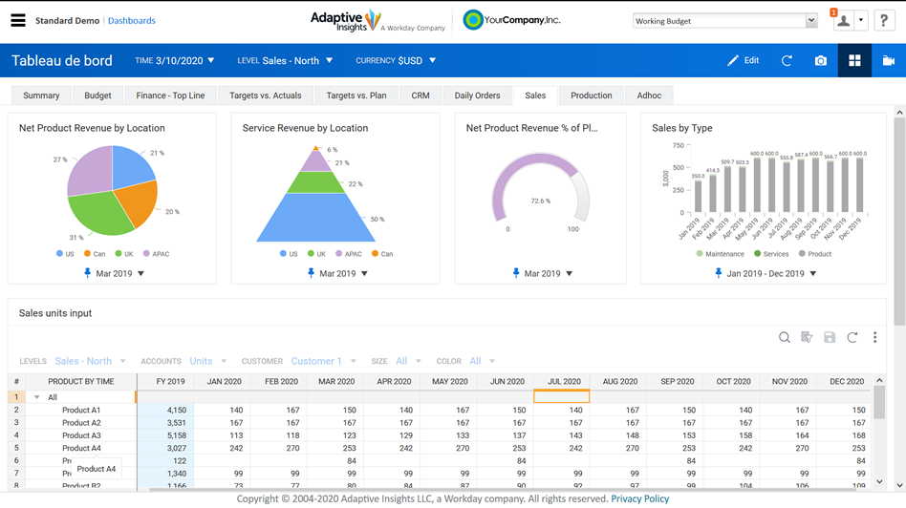Take a snapshot with the camera icon
The image size is (906, 508).
click(820, 60)
